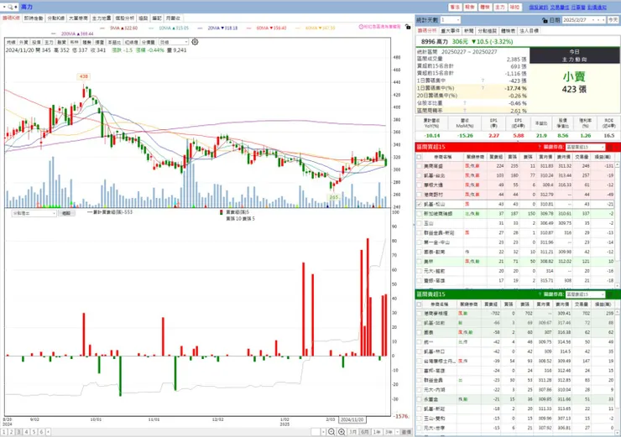Screen dimensions: 621x437
Task: Go to page 3 button
Action: (19, 432)
